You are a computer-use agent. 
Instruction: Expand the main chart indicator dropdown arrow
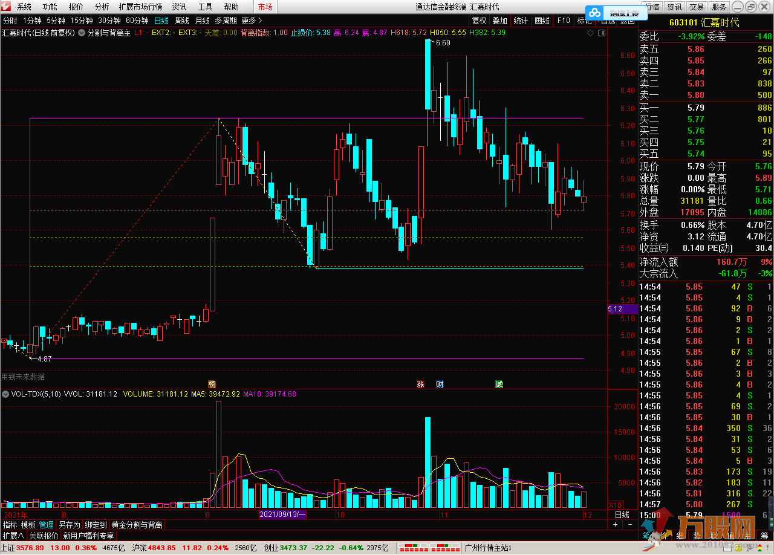(x=82, y=33)
